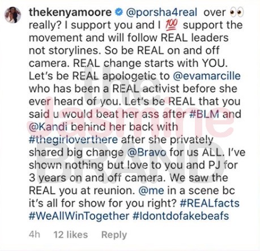Open the @evamarcille mention
Viewport: 260px width, 251px height.
tap(207, 76)
